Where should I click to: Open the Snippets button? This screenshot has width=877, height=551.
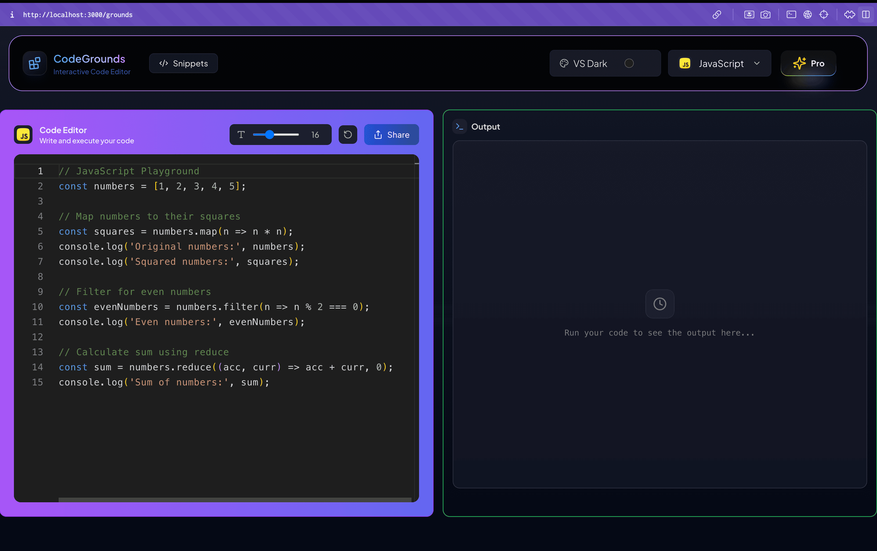(x=183, y=63)
